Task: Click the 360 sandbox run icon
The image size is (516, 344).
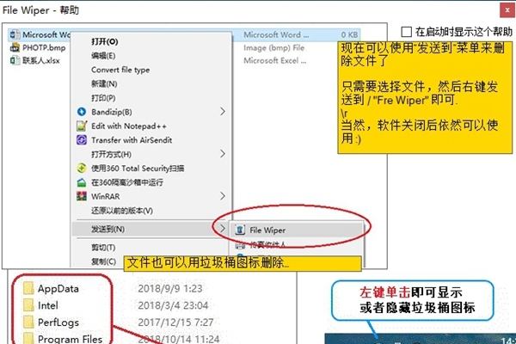Action: [x=82, y=182]
